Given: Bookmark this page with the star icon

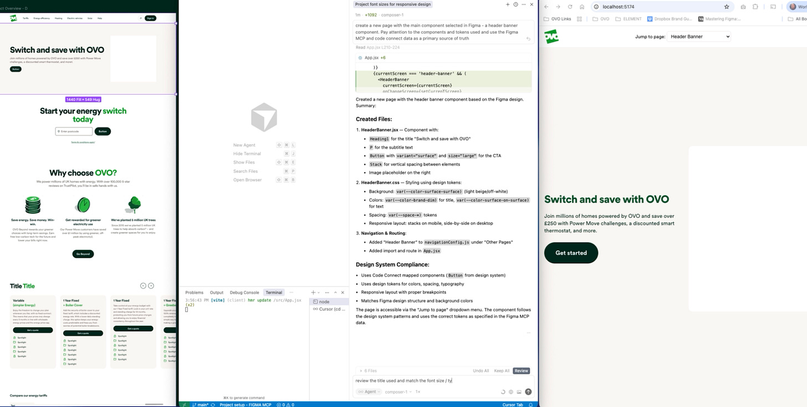Looking at the screenshot, I should tap(727, 7).
